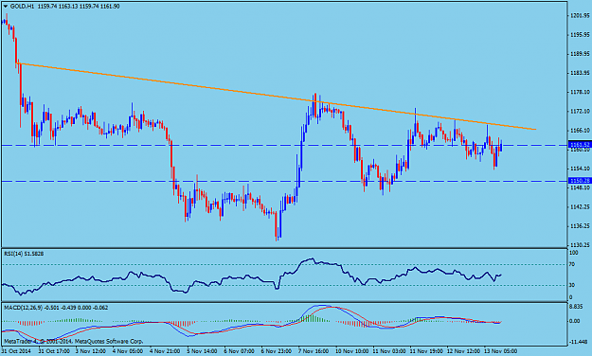The height and width of the screenshot is (356, 592).
Task: Click the MACD(12,26,9) indicator label
Action: pyautogui.click(x=56, y=308)
